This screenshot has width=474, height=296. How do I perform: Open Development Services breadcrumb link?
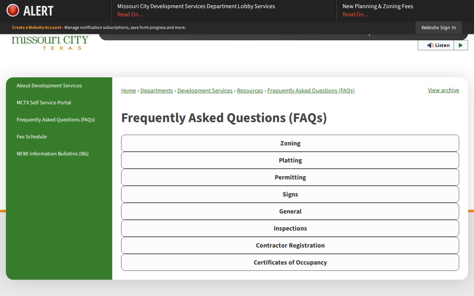coord(205,91)
